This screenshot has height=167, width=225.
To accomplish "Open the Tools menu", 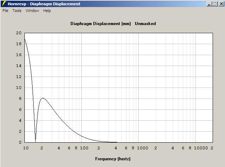I will click(17, 11).
